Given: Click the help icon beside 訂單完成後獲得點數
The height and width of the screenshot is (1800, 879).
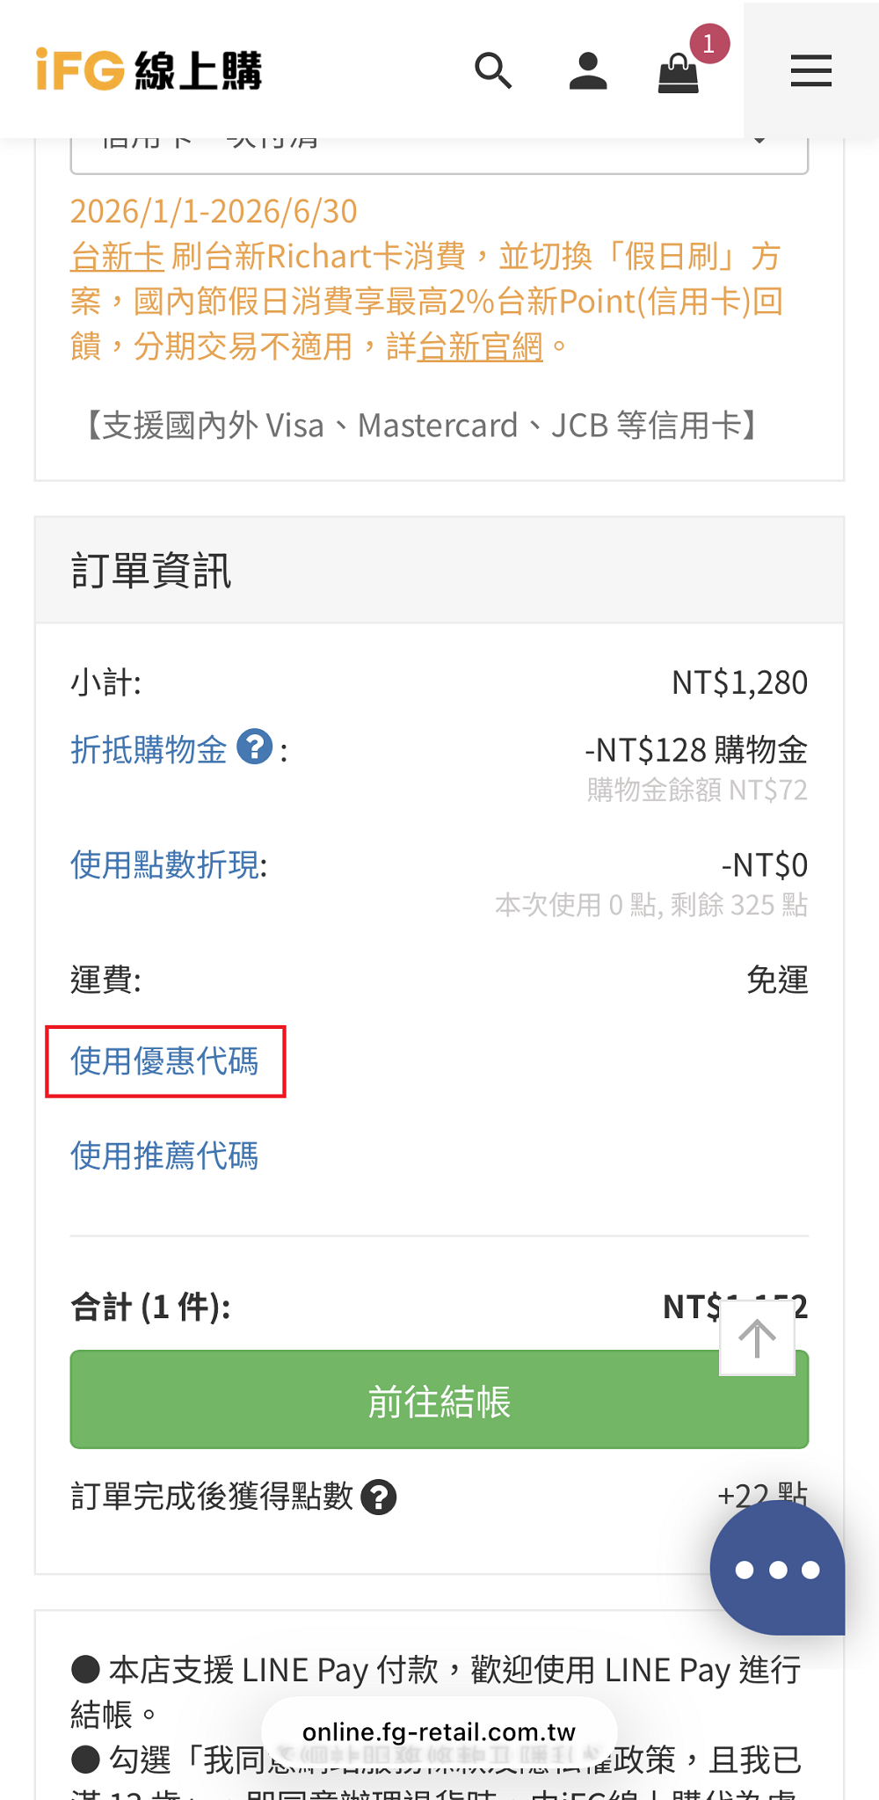Looking at the screenshot, I should coord(379,1498).
